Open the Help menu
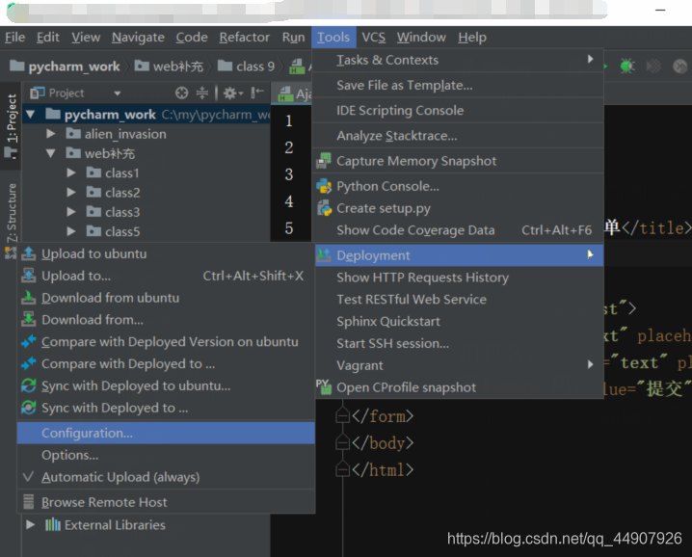 pos(472,37)
